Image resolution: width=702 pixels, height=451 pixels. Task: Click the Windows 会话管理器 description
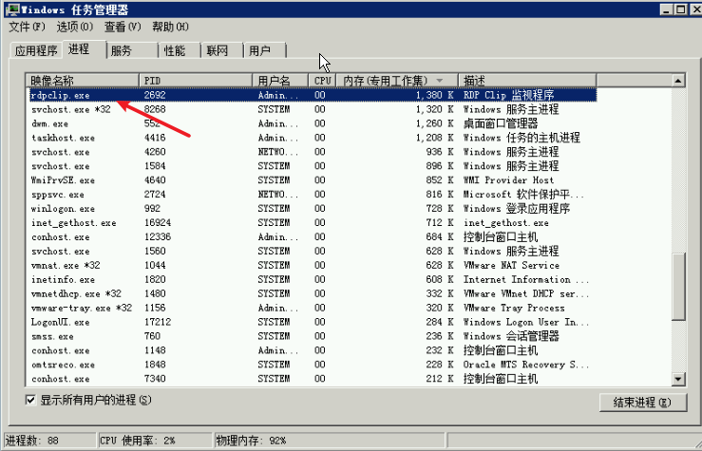(x=511, y=336)
